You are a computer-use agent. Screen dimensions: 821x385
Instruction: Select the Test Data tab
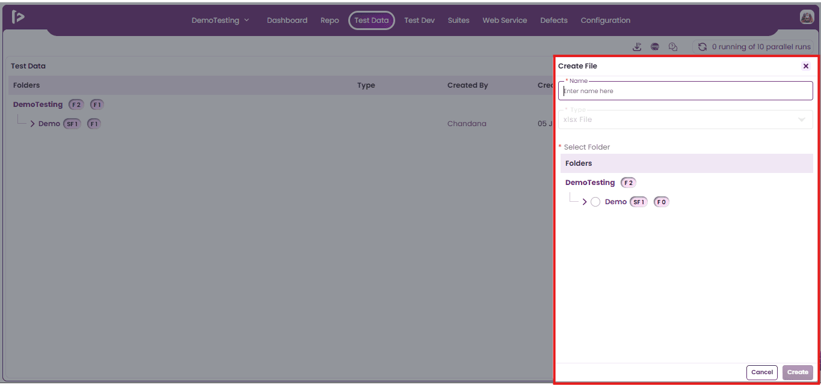372,20
